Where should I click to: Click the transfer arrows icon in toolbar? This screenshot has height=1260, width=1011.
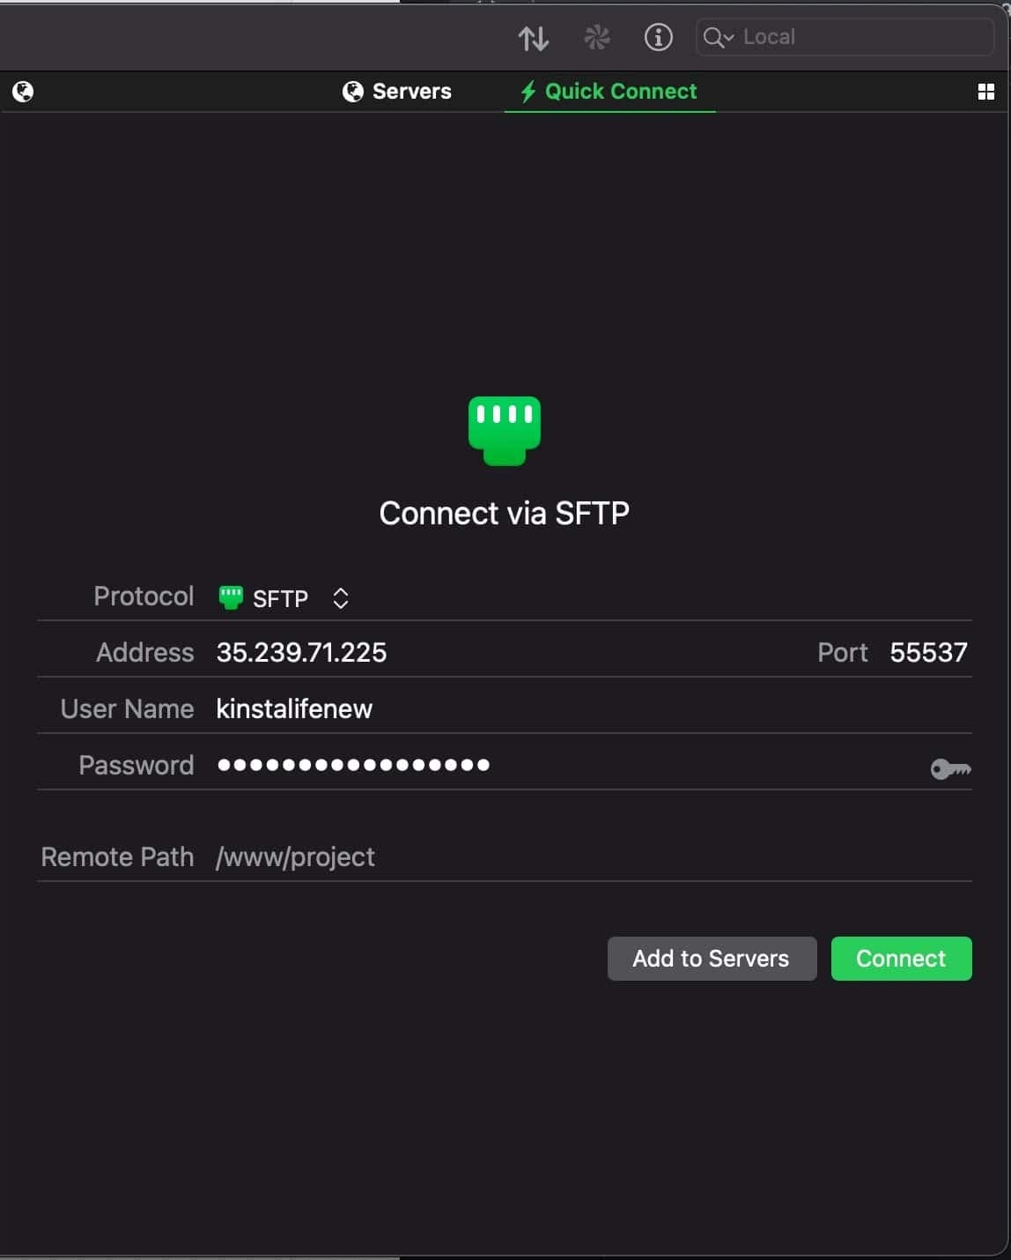pos(534,37)
